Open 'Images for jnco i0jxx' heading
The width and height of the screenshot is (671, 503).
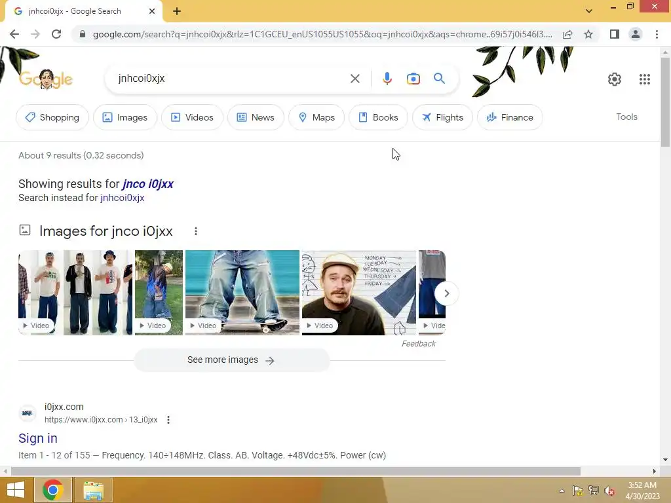(105, 231)
